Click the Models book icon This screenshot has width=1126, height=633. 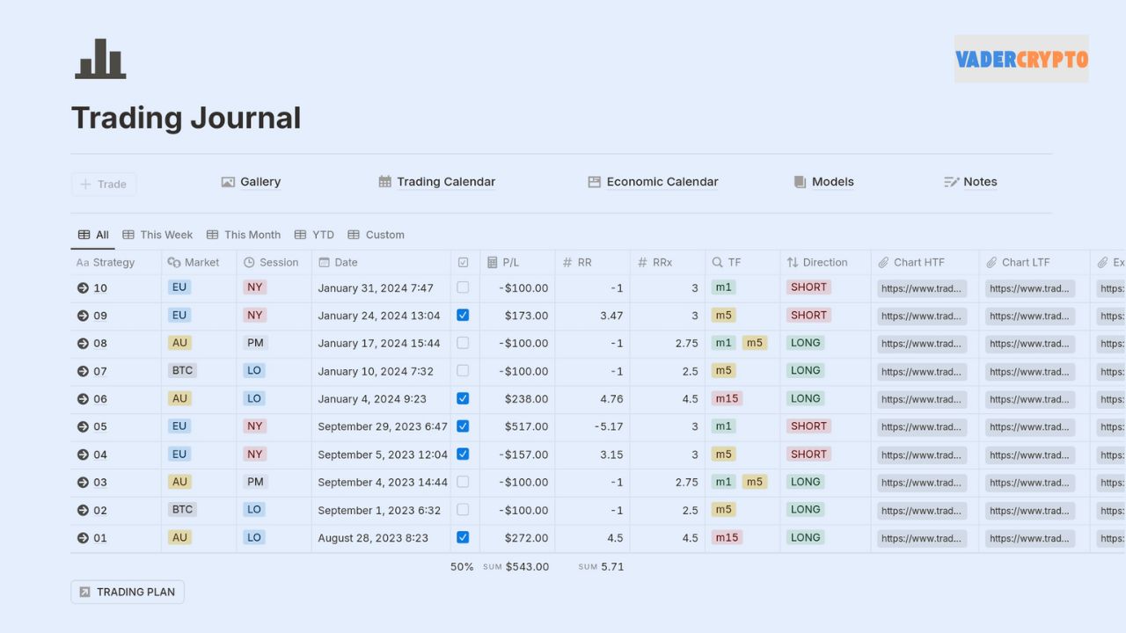click(x=800, y=182)
